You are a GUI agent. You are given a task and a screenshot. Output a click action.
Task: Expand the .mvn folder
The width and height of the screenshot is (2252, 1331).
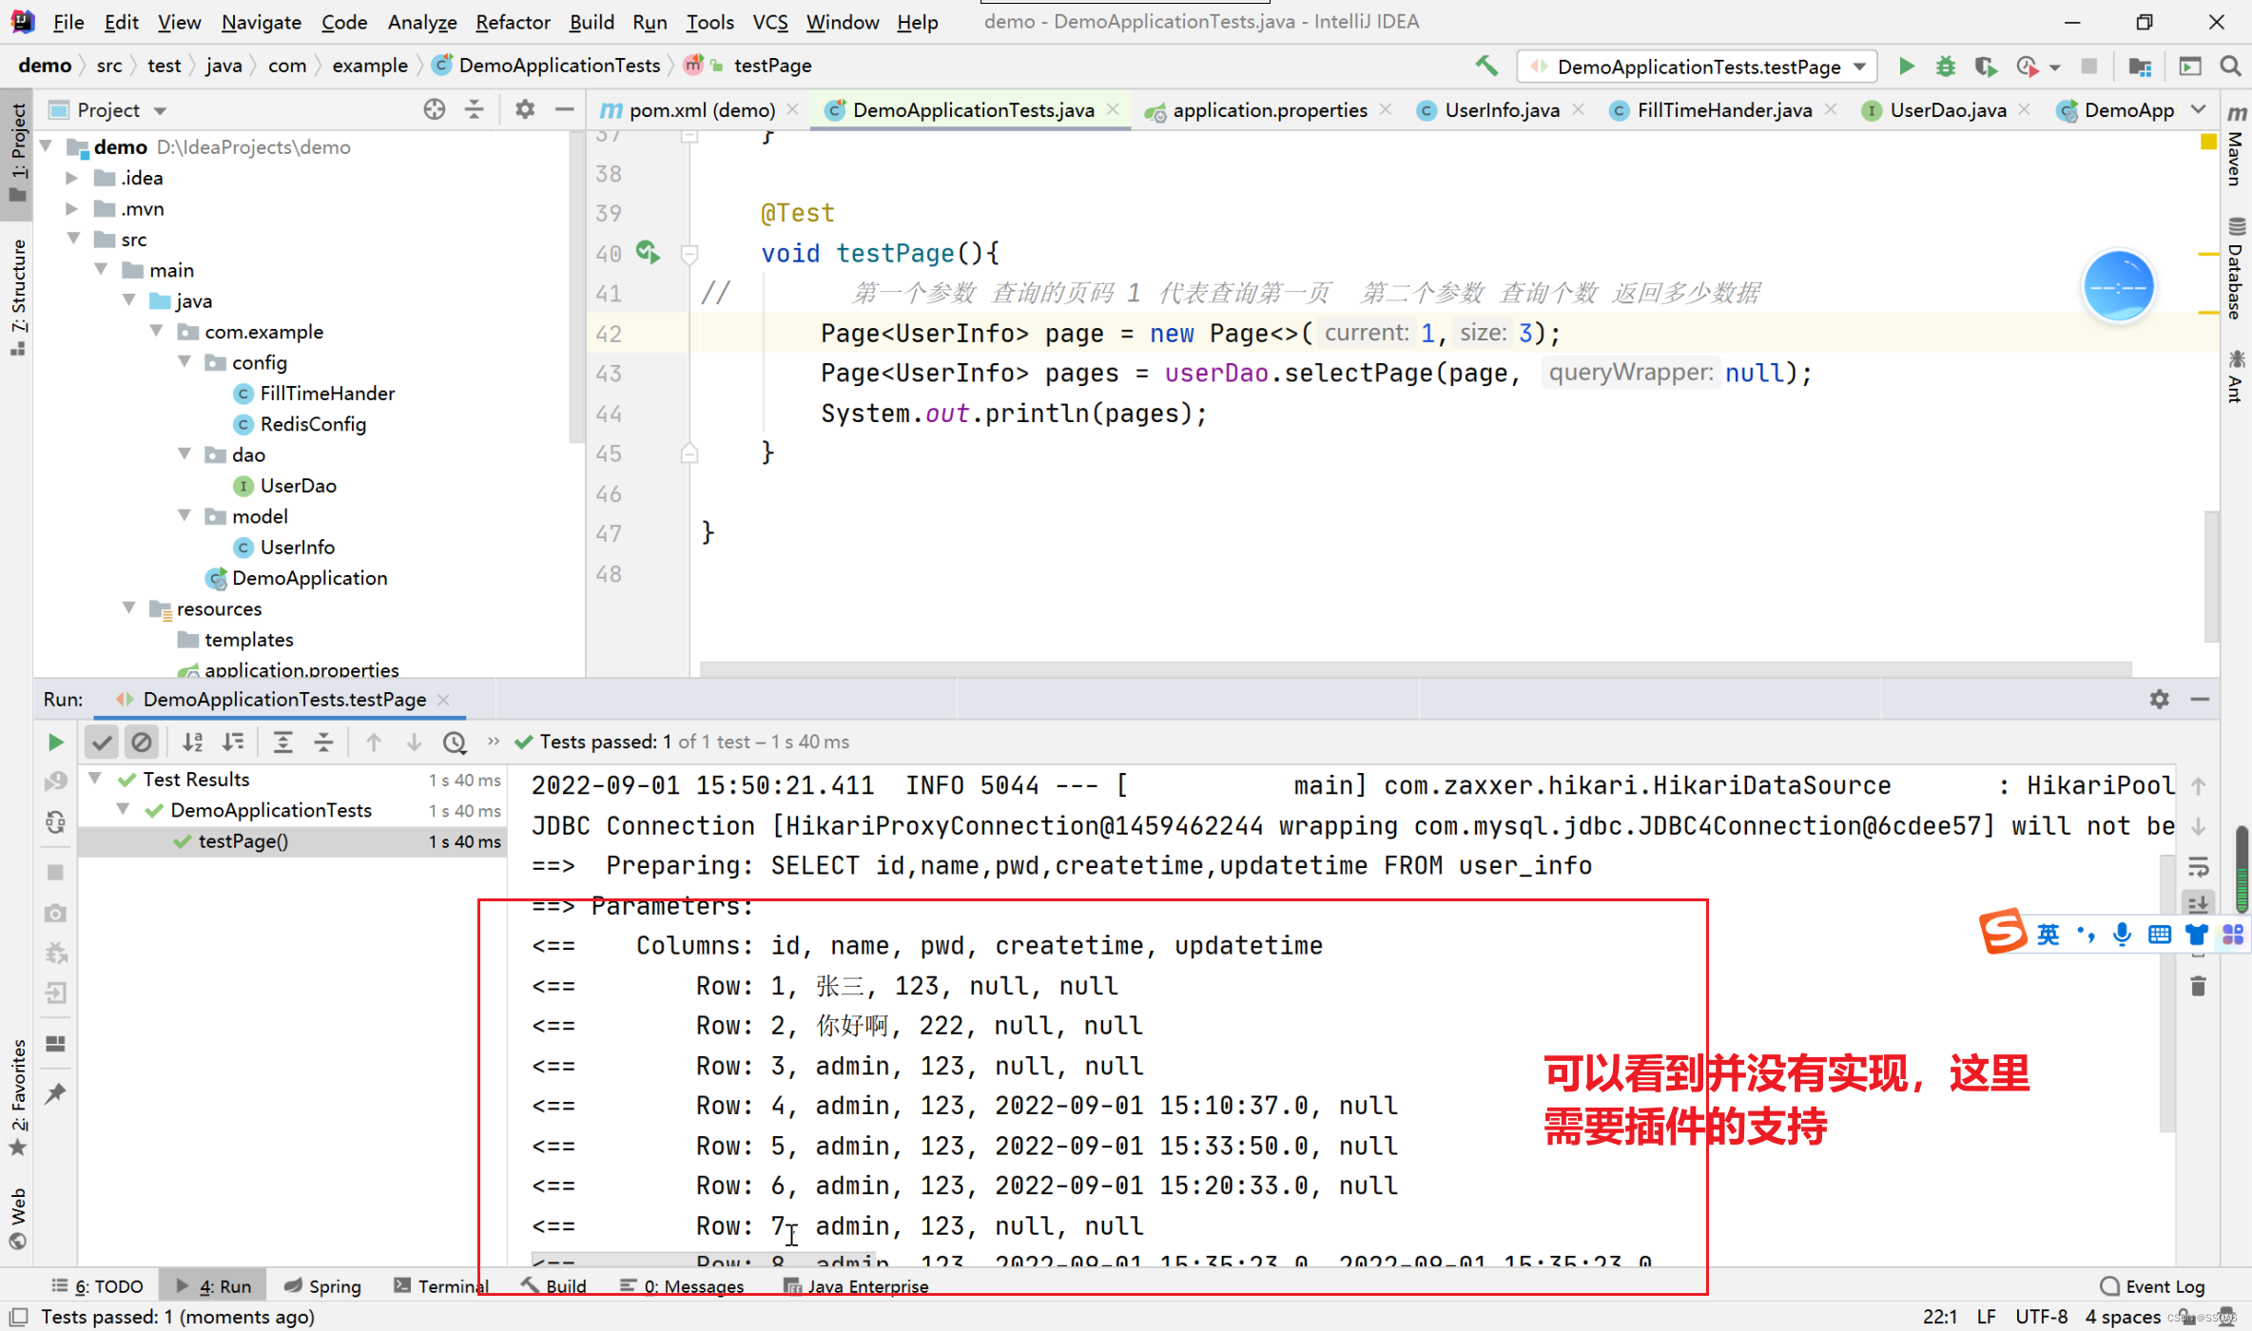[71, 208]
